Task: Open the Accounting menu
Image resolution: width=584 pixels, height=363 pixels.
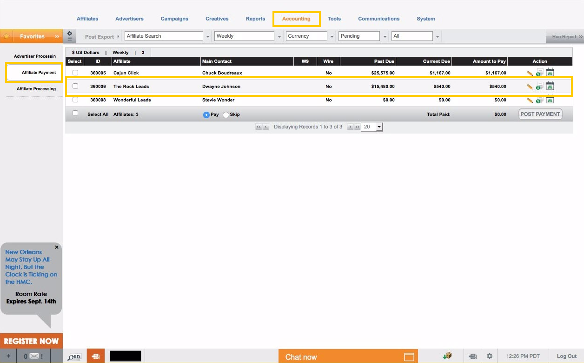Action: pyautogui.click(x=296, y=19)
